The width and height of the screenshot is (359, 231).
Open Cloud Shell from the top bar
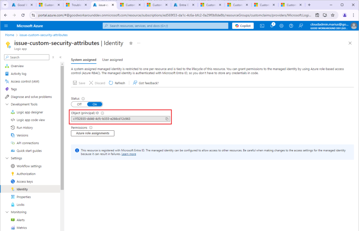(262, 26)
